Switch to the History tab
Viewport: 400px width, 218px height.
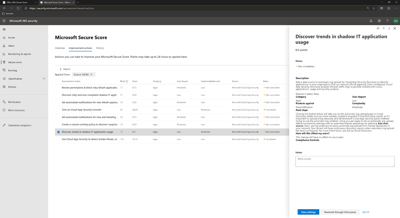(x=100, y=48)
